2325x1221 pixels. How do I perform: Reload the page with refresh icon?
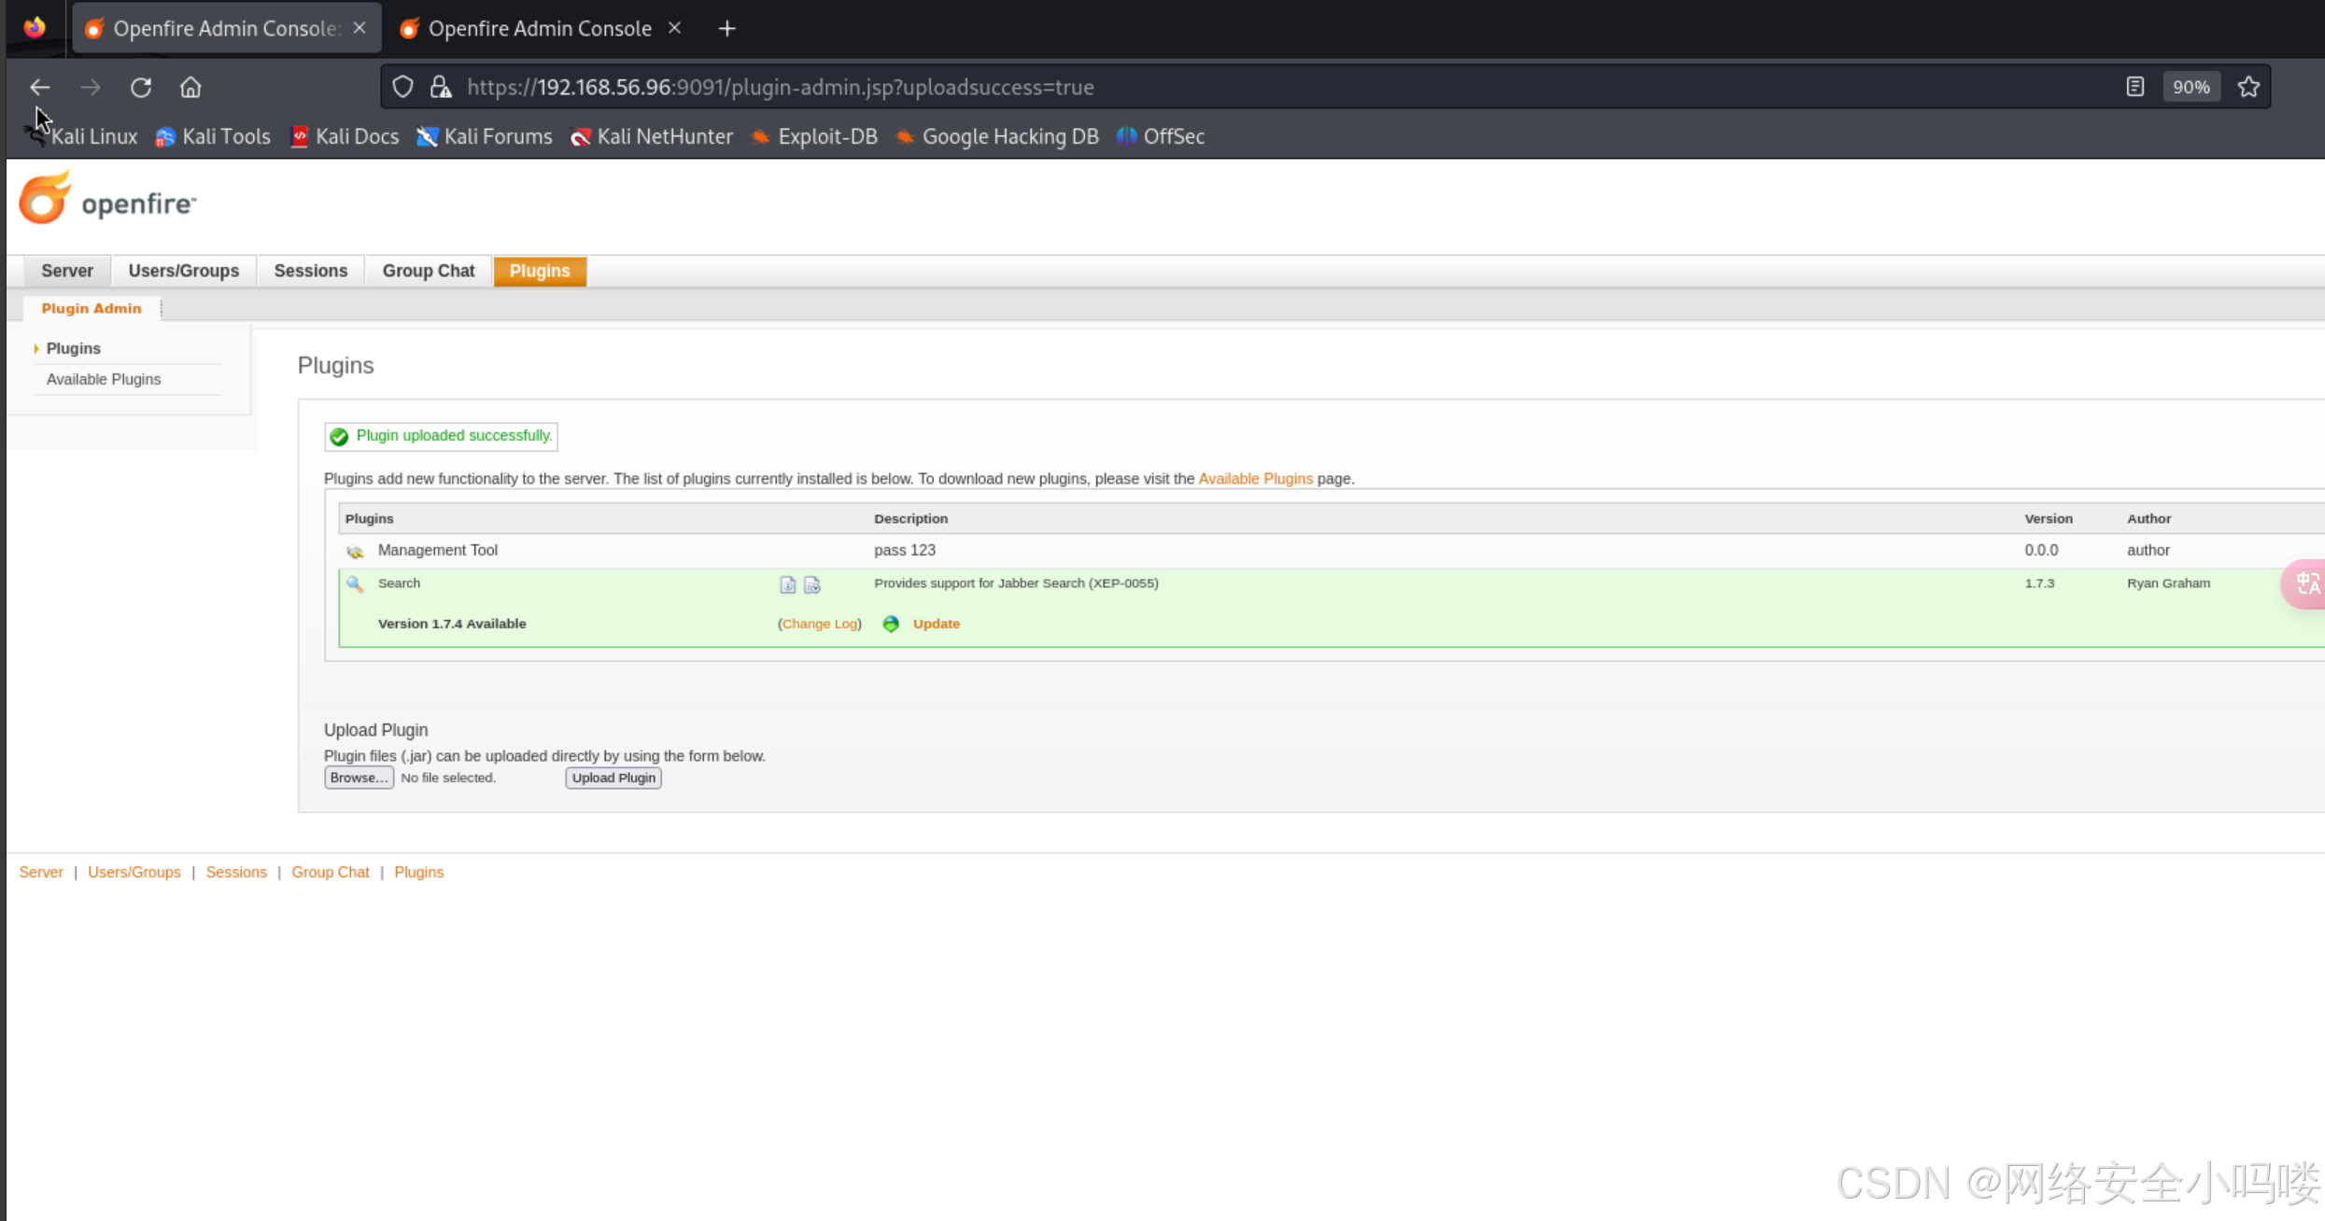click(x=141, y=87)
